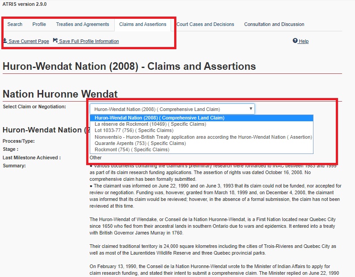
Task: Switch to the Profile tab
Action: tap(39, 24)
